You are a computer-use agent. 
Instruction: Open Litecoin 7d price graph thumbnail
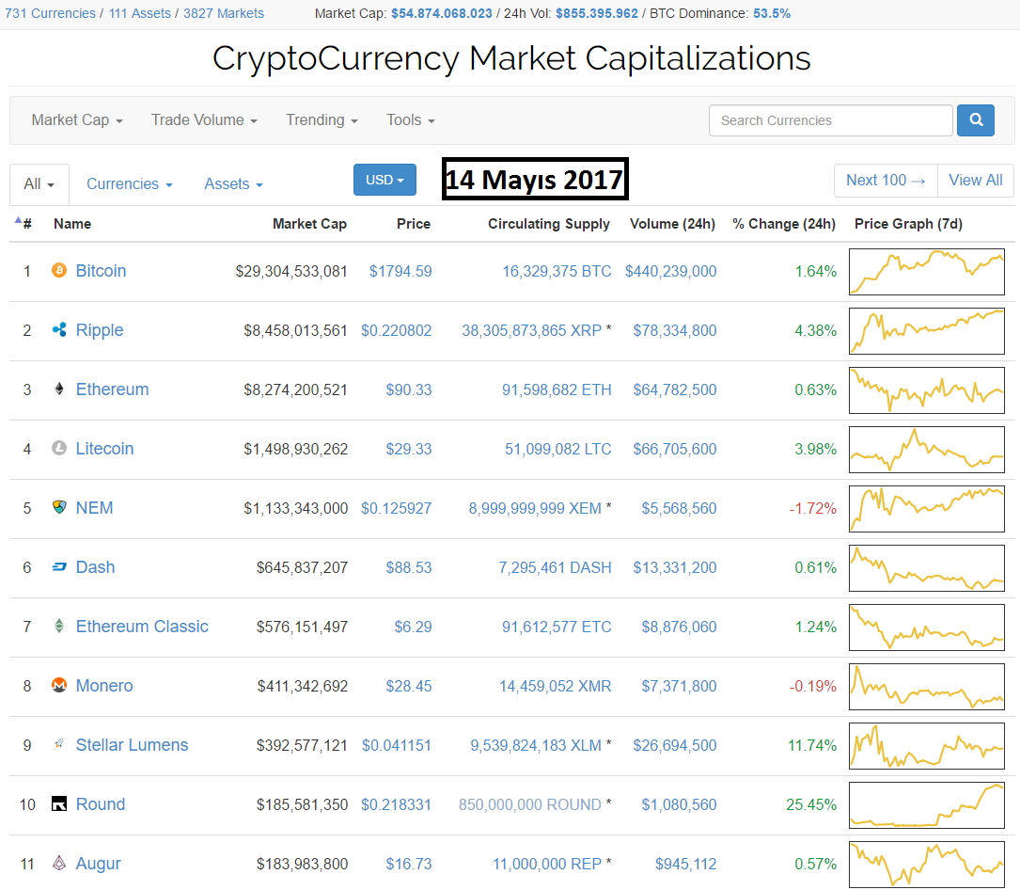tap(926, 449)
